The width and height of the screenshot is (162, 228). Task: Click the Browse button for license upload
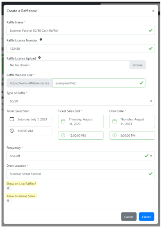pos(137,65)
